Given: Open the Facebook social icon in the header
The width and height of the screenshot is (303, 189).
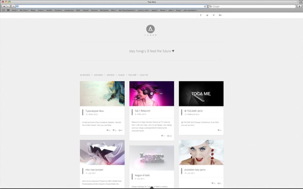Looking at the screenshot, I should pyautogui.click(x=201, y=15).
